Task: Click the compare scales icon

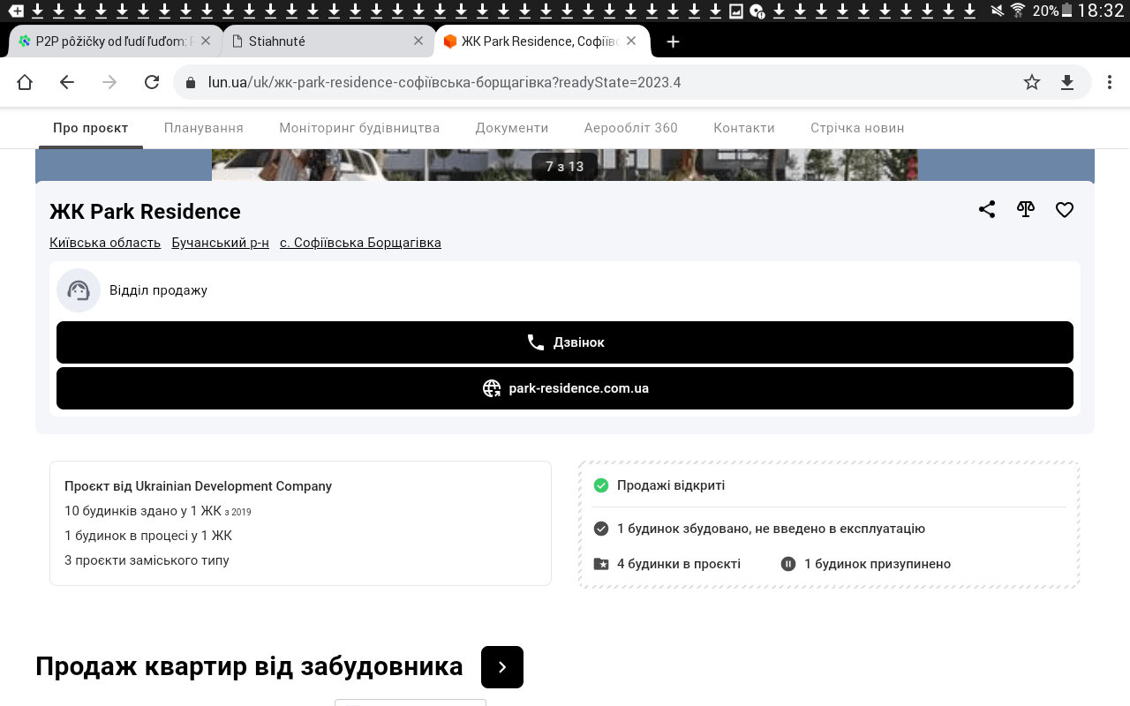Action: point(1025,210)
